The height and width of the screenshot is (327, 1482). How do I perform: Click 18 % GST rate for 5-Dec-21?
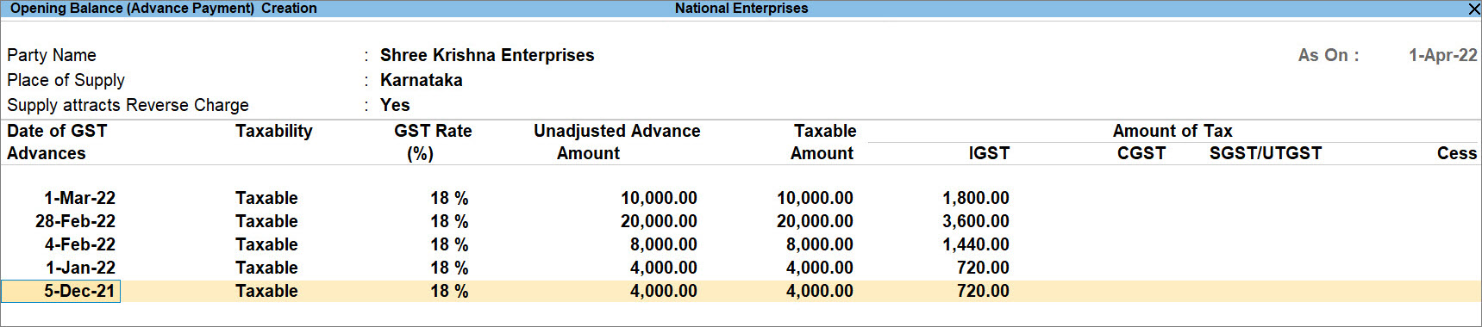pos(449,291)
